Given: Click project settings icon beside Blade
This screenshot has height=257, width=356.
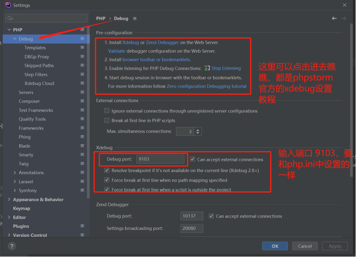Looking at the screenshot, I should click(82, 146).
